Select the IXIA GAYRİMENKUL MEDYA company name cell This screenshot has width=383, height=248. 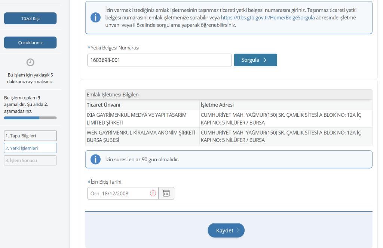(143, 119)
